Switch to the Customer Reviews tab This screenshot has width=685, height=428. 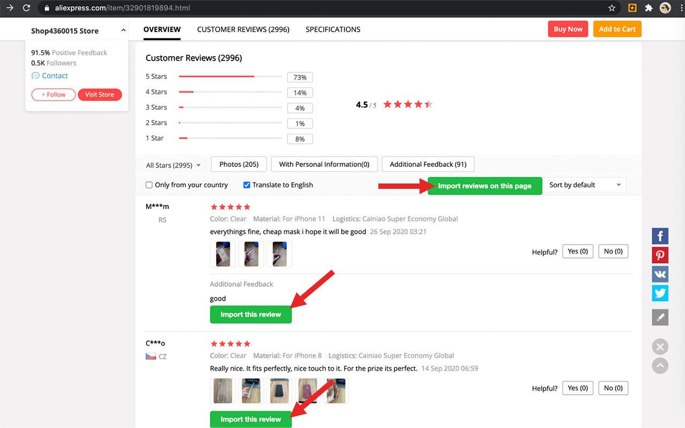(243, 29)
